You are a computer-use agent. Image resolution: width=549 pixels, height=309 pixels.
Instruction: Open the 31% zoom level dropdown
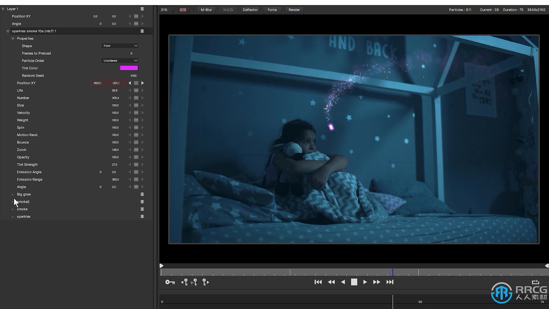coord(167,10)
